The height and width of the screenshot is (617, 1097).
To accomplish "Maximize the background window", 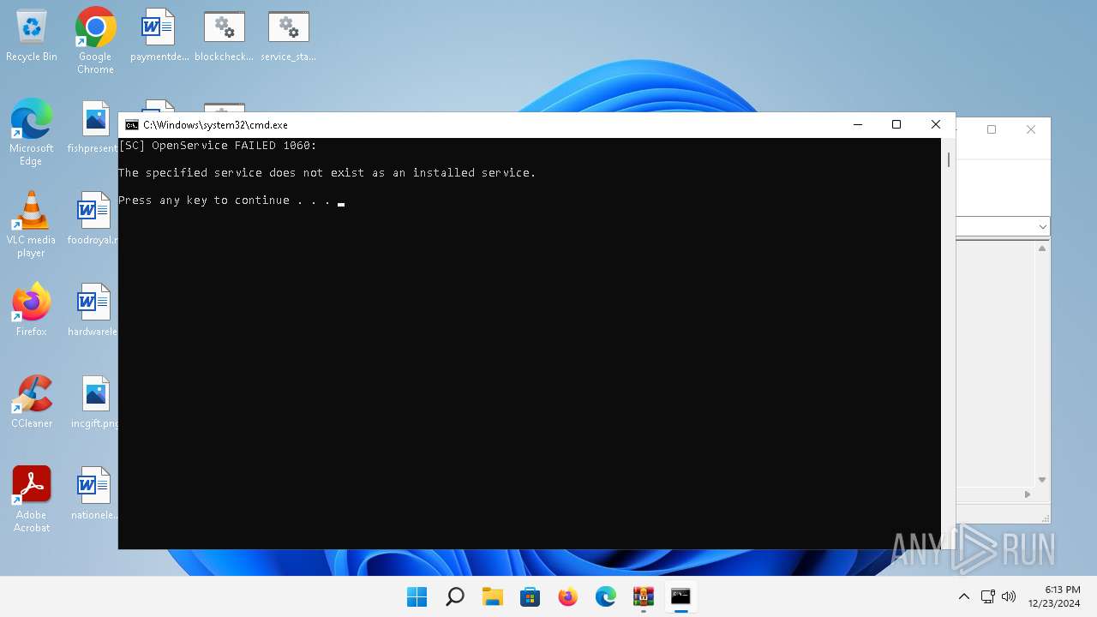I will tap(992, 129).
